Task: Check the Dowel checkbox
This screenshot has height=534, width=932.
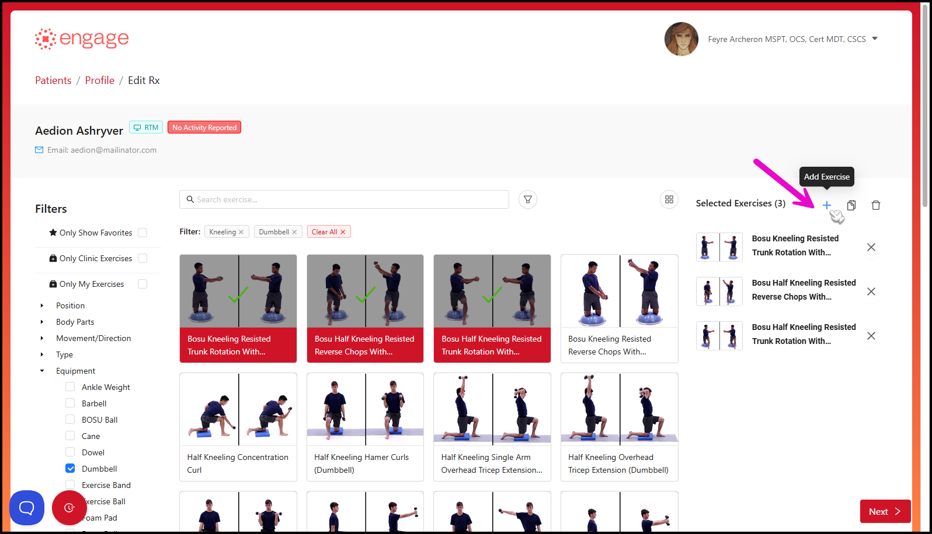Action: 70,452
